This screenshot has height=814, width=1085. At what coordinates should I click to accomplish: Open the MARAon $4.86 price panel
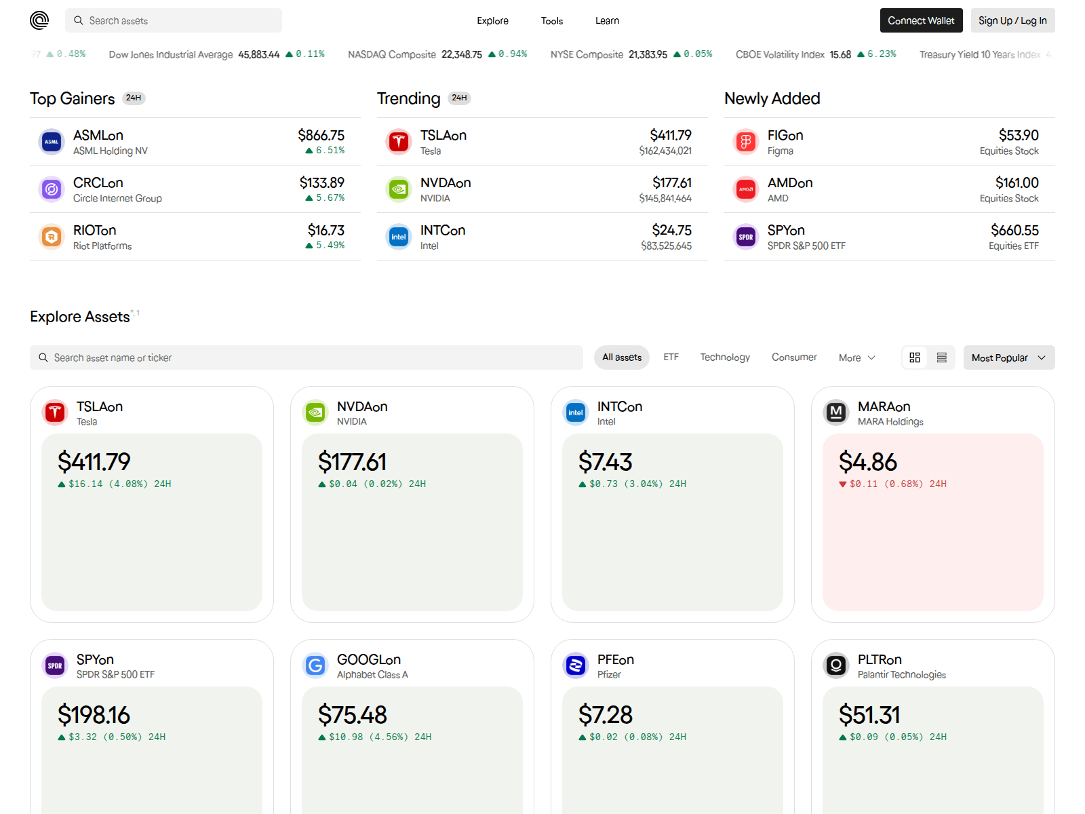933,522
